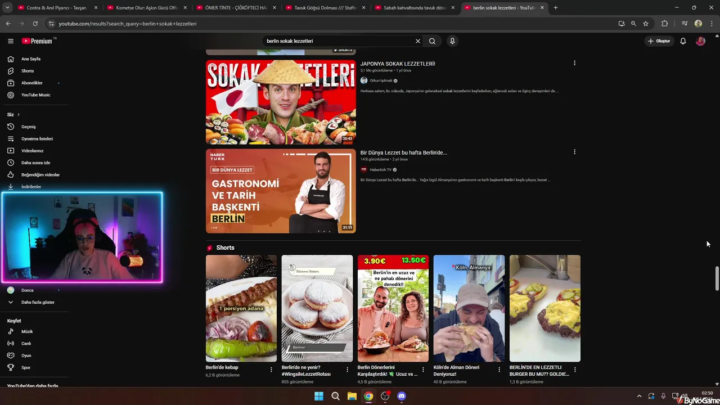Image resolution: width=720 pixels, height=405 pixels.
Task: Open options for Berlin'de ne yenir short
Action: click(347, 370)
